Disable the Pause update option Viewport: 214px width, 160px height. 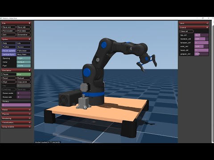tap(8, 51)
